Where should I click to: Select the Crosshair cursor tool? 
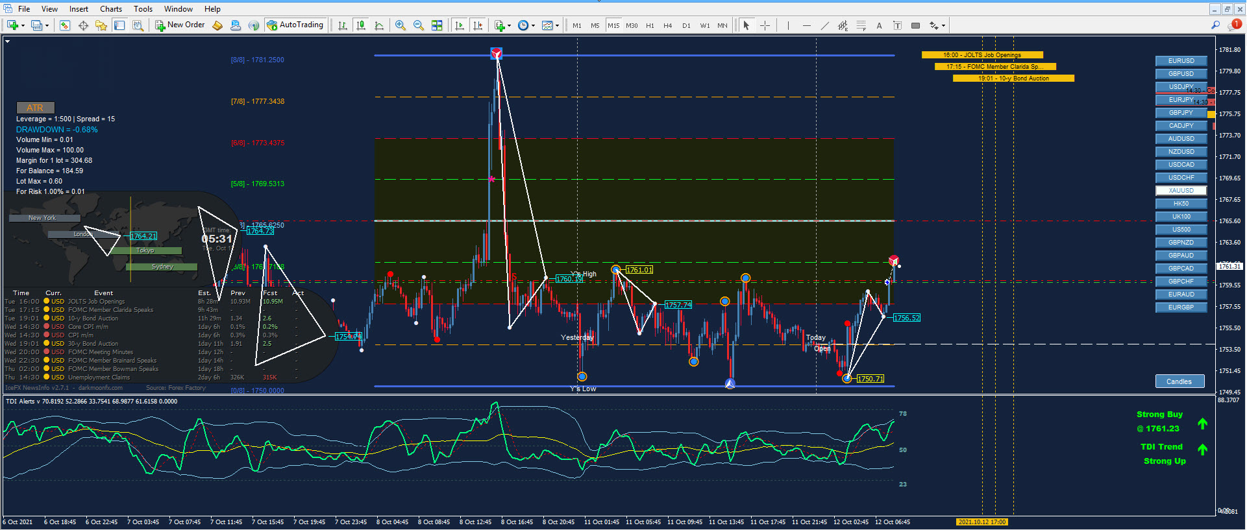(x=765, y=25)
